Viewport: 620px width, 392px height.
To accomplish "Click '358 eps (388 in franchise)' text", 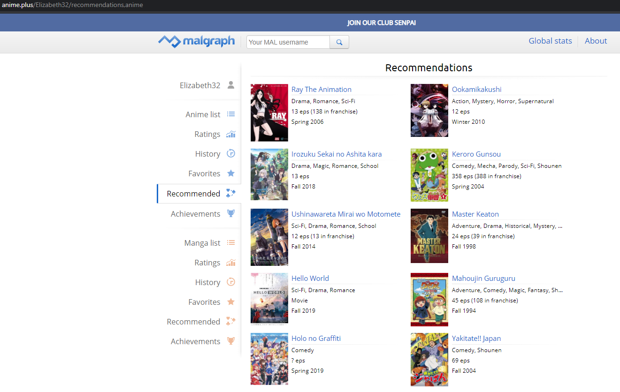I will (x=487, y=176).
